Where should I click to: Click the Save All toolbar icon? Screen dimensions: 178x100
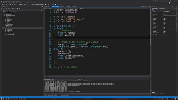click(12, 4)
